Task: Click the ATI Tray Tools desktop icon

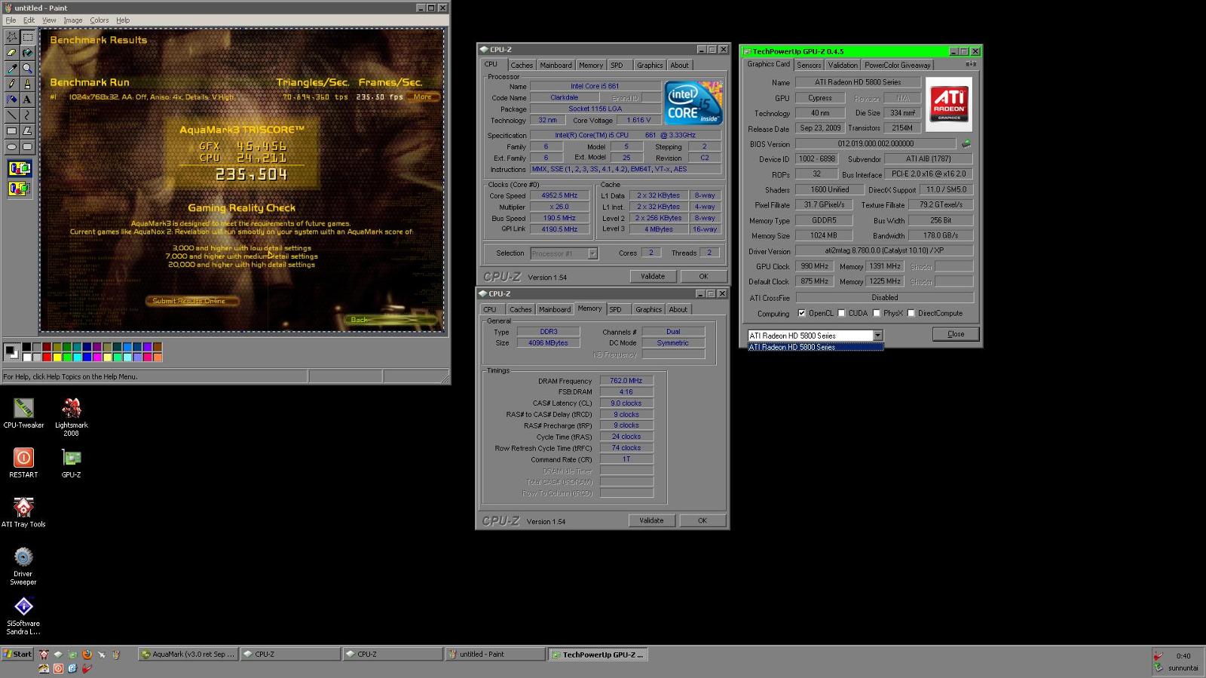Action: (x=23, y=512)
